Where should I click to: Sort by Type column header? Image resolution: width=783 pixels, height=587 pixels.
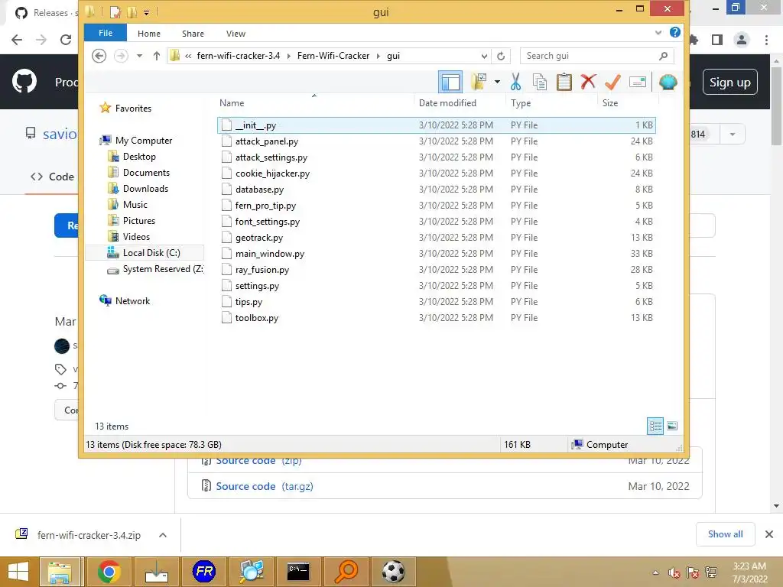click(521, 103)
